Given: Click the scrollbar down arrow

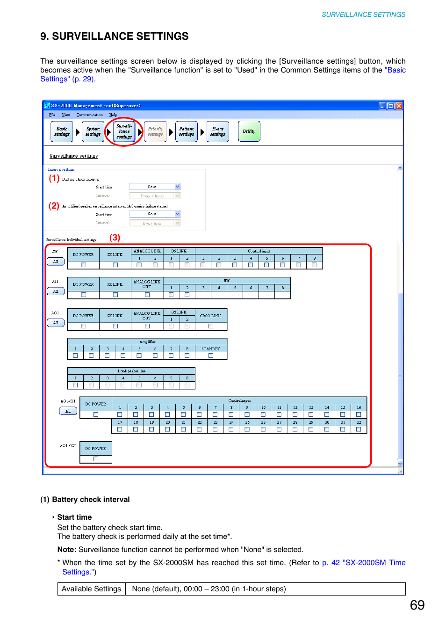Looking at the screenshot, I should tap(400, 464).
